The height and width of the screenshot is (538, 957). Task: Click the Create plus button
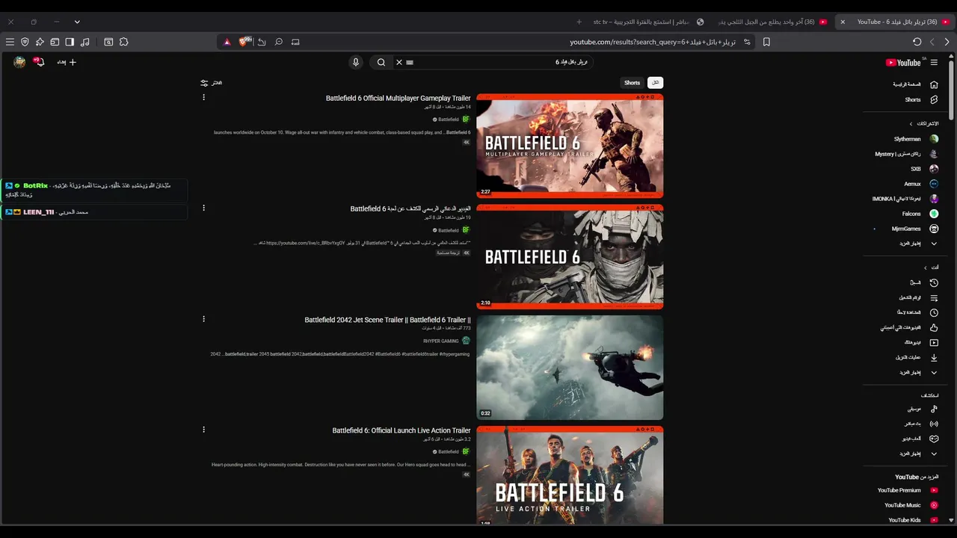(x=67, y=62)
